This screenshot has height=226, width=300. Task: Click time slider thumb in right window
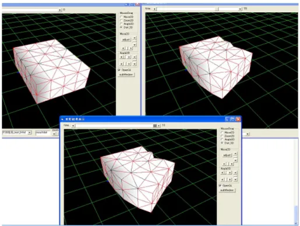click(x=217, y=9)
